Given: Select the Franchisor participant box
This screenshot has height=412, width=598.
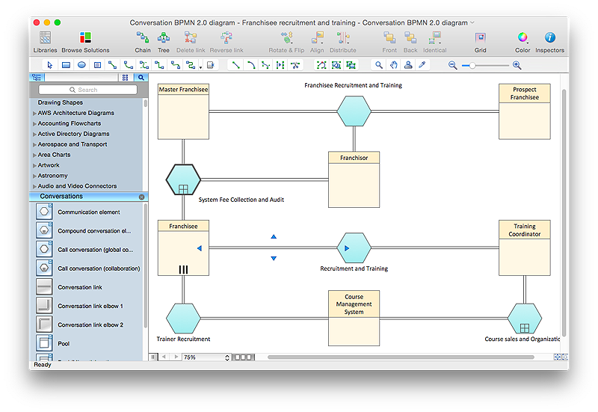Looking at the screenshot, I should 354,179.
